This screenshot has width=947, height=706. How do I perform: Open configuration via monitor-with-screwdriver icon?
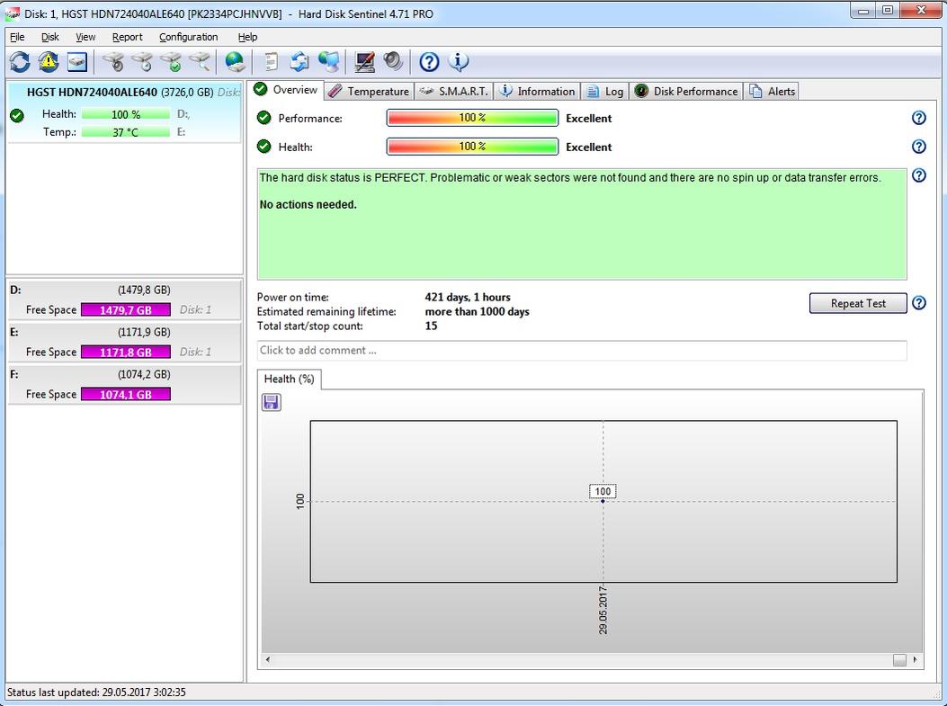(x=364, y=61)
